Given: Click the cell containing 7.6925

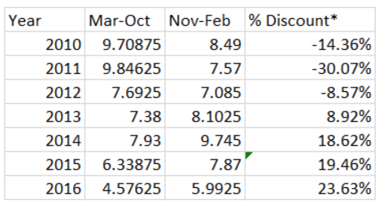Looking at the screenshot, I should [x=125, y=92].
